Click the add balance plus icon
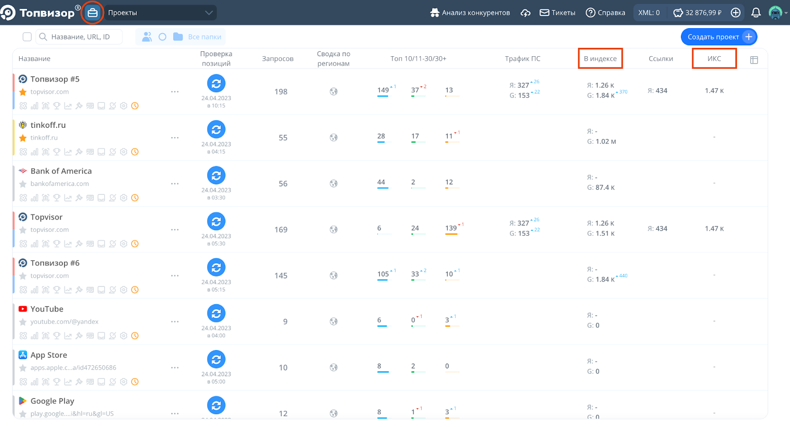 (736, 13)
